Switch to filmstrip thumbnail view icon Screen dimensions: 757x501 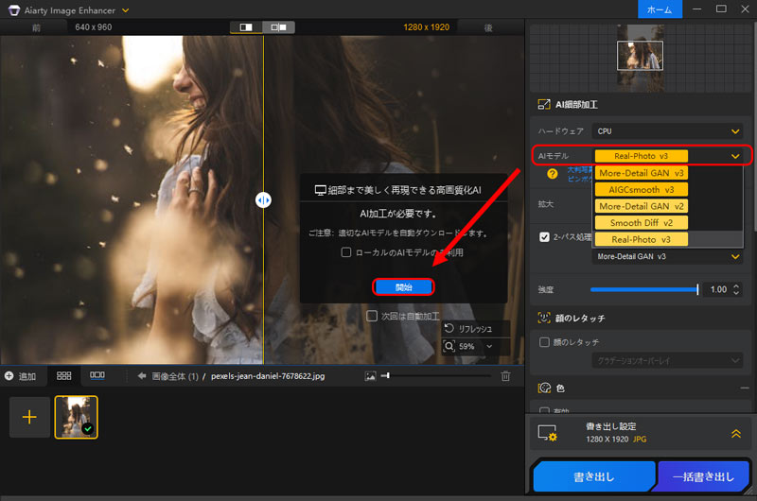(97, 375)
